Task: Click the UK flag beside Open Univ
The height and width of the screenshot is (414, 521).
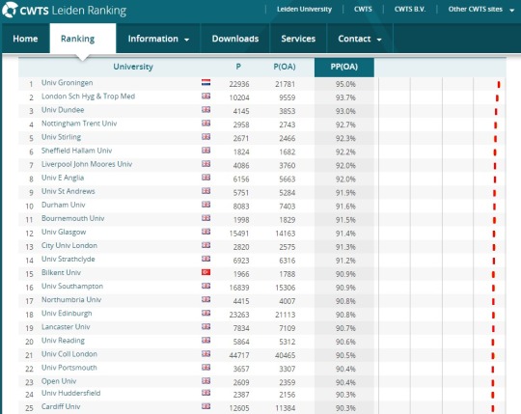Action: [x=206, y=381]
